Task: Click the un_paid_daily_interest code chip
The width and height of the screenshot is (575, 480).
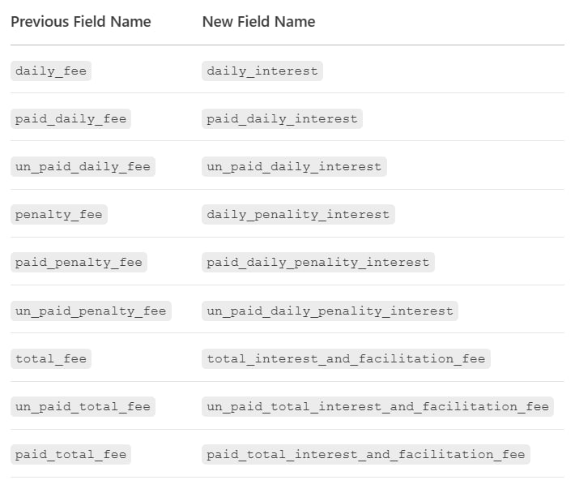Action: [294, 166]
